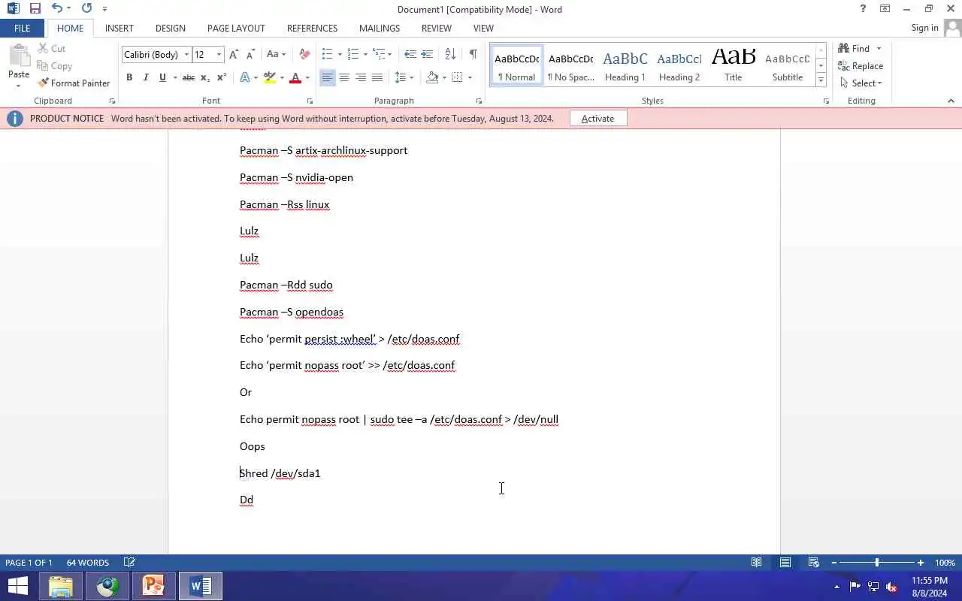The height and width of the screenshot is (601, 962).
Task: Switch to the INSERT tab
Action: pos(119,28)
